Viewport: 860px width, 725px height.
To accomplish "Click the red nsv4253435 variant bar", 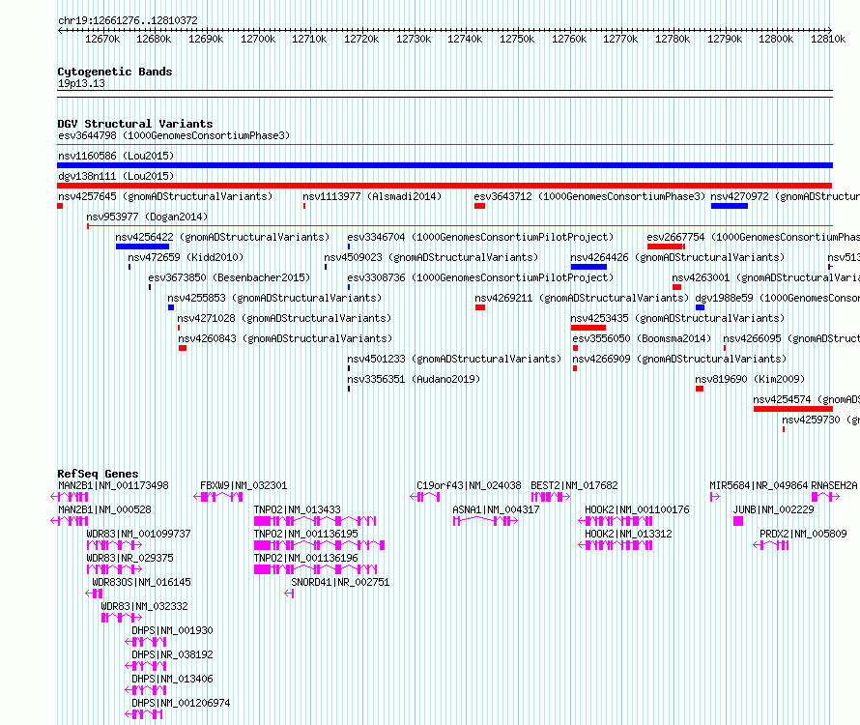I will coord(588,328).
